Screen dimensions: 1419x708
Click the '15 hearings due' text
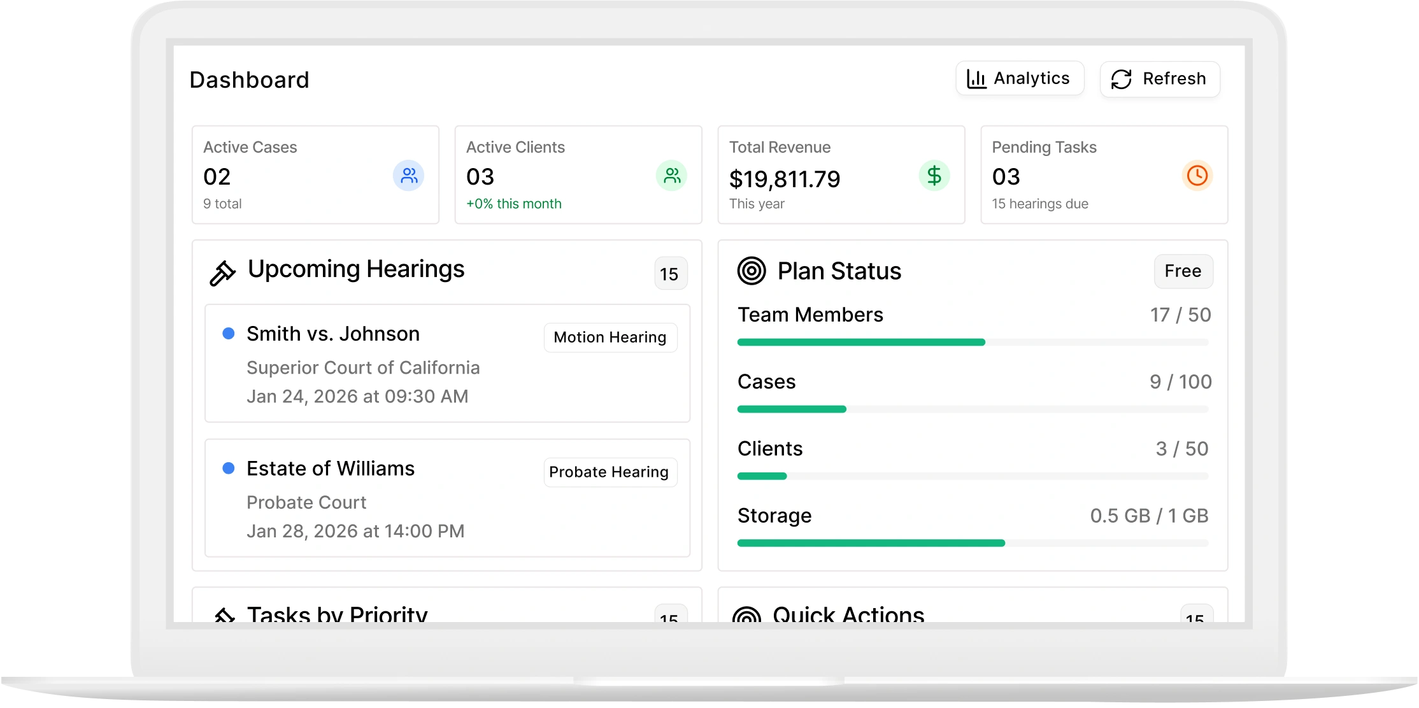1040,204
